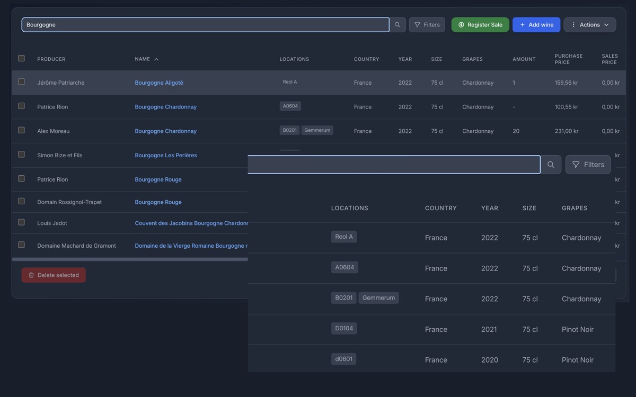Viewport: 636px width, 397px height.
Task: Click small Gemmerum tag in Alex Moreau row
Action: tap(317, 130)
